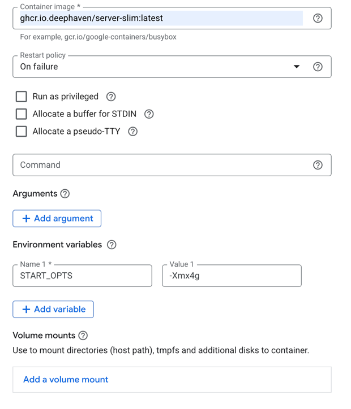Open help tooltip next to Arguments heading

(x=65, y=194)
